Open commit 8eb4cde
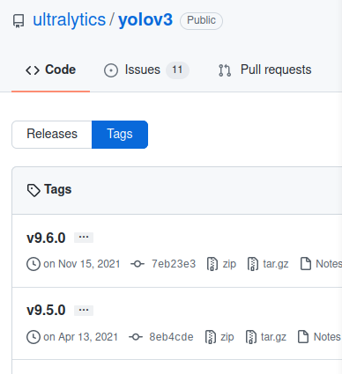 (x=171, y=337)
